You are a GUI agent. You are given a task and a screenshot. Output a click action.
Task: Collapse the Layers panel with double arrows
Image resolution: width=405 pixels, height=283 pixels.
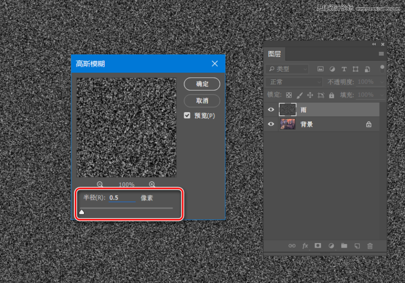click(374, 44)
